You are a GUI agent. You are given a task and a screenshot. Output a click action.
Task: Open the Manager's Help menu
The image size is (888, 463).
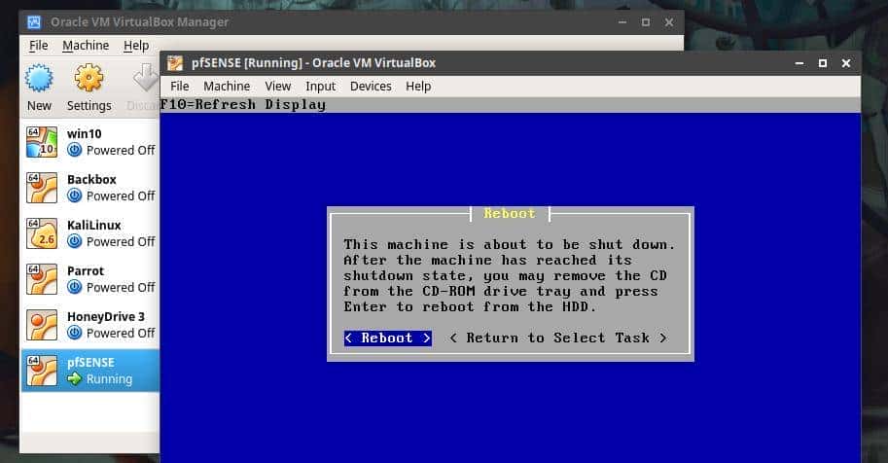coord(136,46)
